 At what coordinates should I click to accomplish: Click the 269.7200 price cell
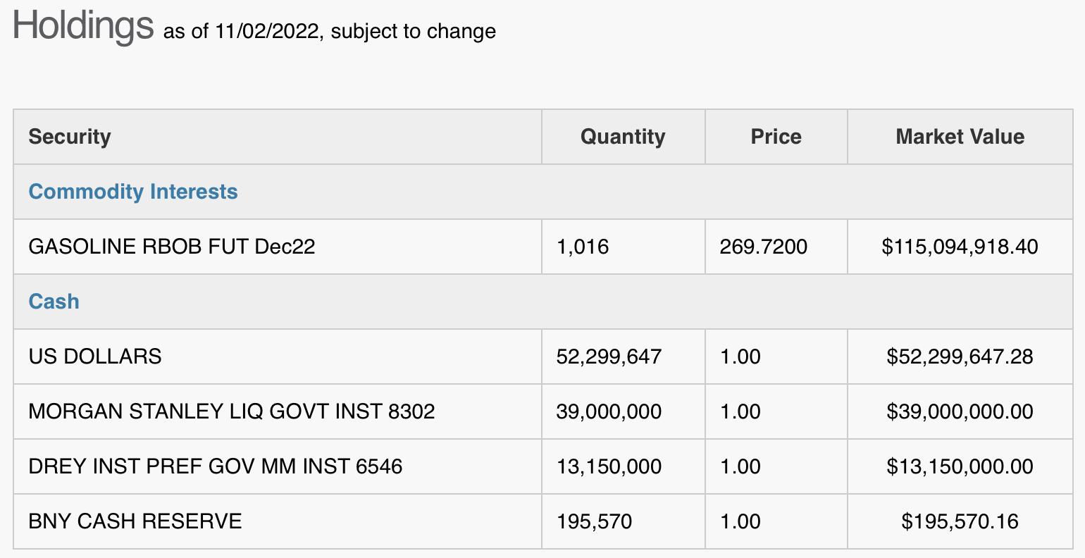point(776,247)
